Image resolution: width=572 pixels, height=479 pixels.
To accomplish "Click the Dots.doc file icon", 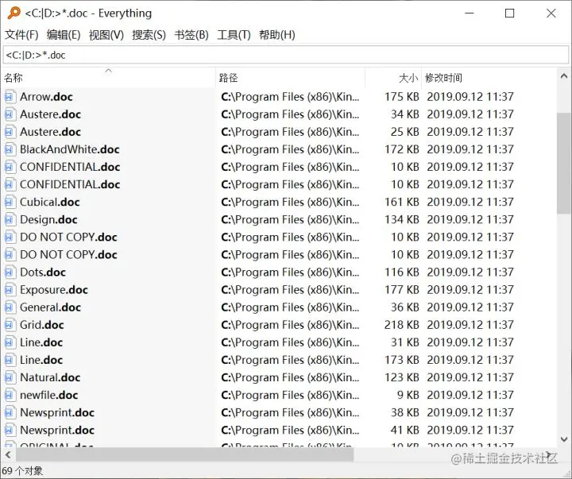I will (10, 272).
